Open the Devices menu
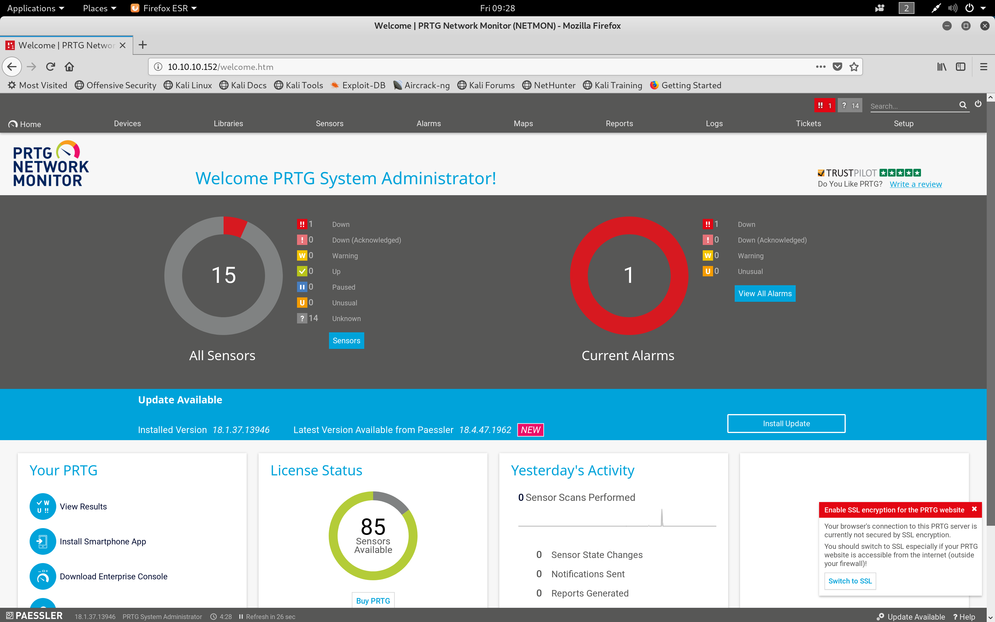Image resolution: width=995 pixels, height=622 pixels. click(127, 124)
